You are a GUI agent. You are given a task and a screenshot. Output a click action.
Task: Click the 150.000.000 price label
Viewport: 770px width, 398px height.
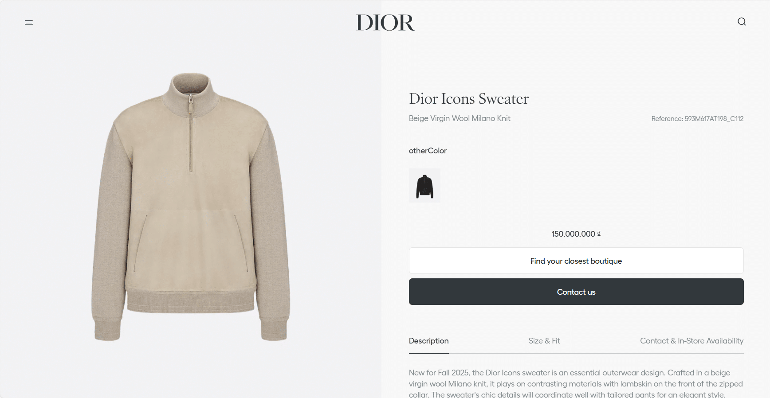(576, 234)
